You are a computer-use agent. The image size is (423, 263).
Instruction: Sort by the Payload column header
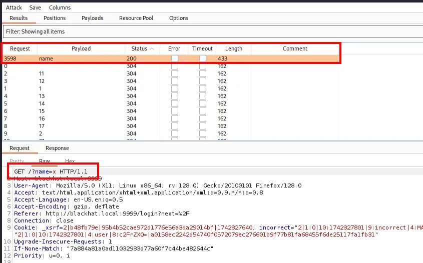(x=81, y=49)
